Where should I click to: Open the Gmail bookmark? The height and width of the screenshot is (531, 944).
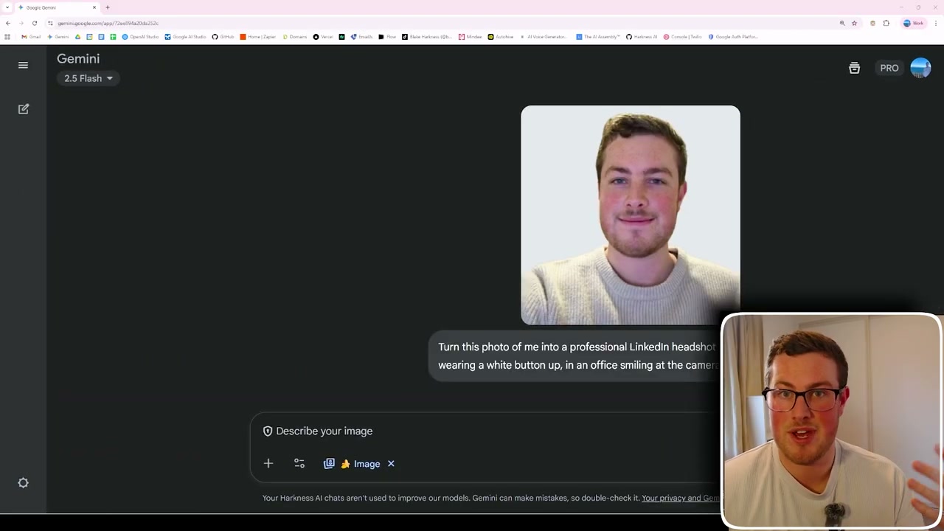point(31,37)
